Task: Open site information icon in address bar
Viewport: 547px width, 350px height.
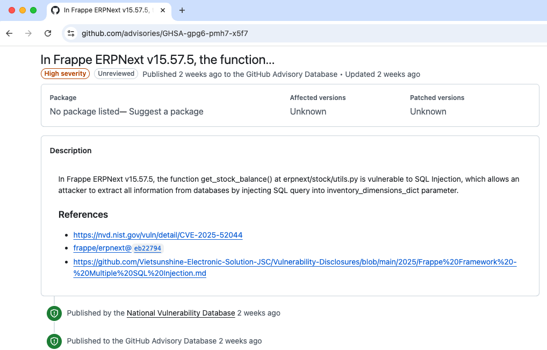Action: coord(71,33)
